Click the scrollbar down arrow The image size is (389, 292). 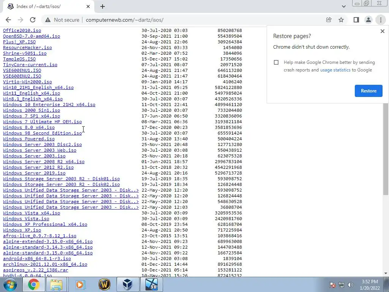click(x=386, y=273)
